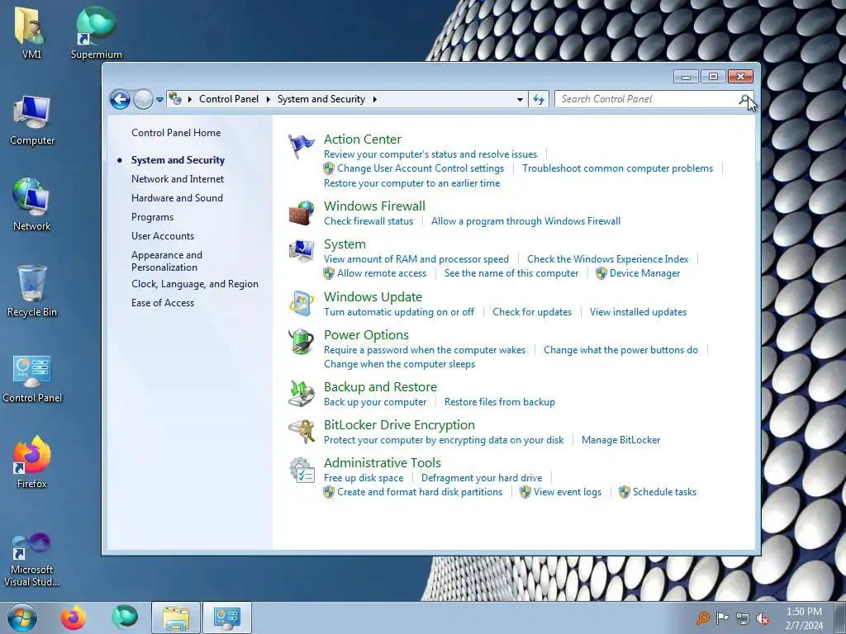This screenshot has width=846, height=634.
Task: Go back using the blue back arrow
Action: click(120, 99)
